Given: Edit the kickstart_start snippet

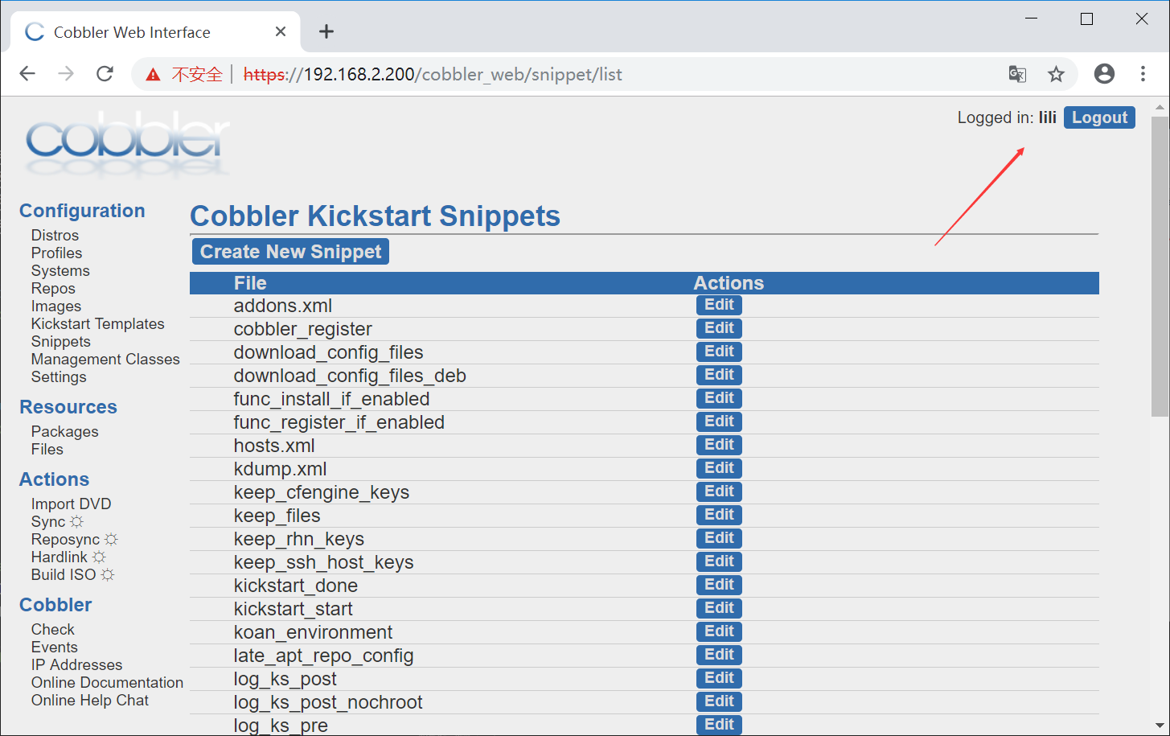Looking at the screenshot, I should click(x=719, y=608).
